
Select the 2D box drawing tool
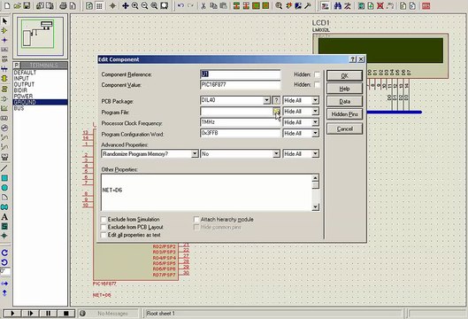4,178
